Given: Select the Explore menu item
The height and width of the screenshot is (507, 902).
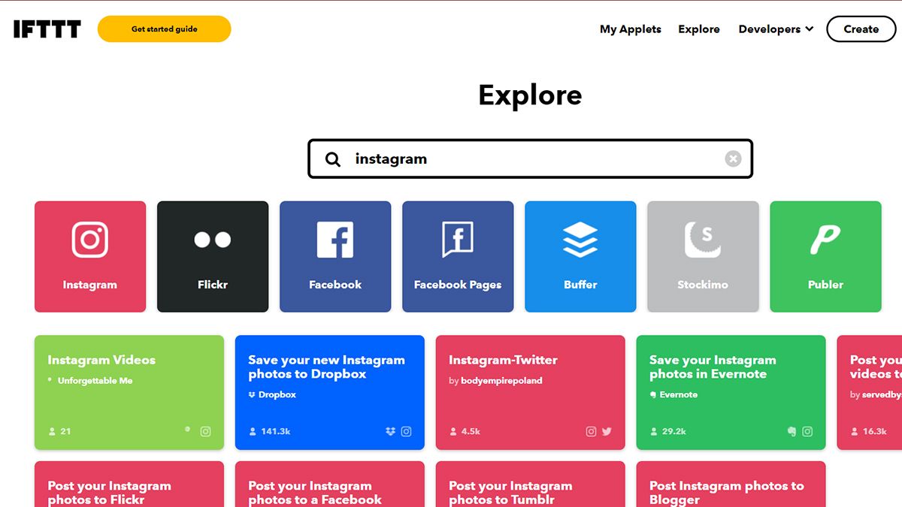Looking at the screenshot, I should 698,29.
